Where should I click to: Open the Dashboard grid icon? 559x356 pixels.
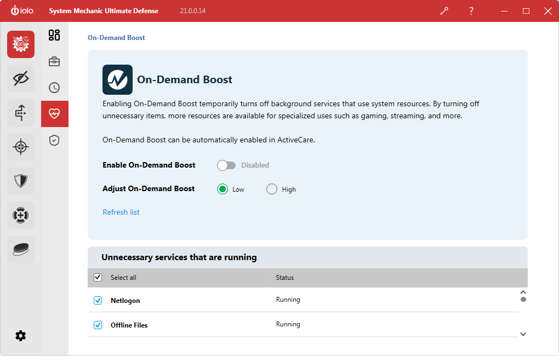pos(54,35)
